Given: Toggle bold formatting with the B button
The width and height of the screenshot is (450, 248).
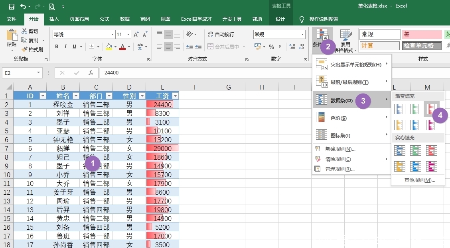Looking at the screenshot, I should (56, 47).
